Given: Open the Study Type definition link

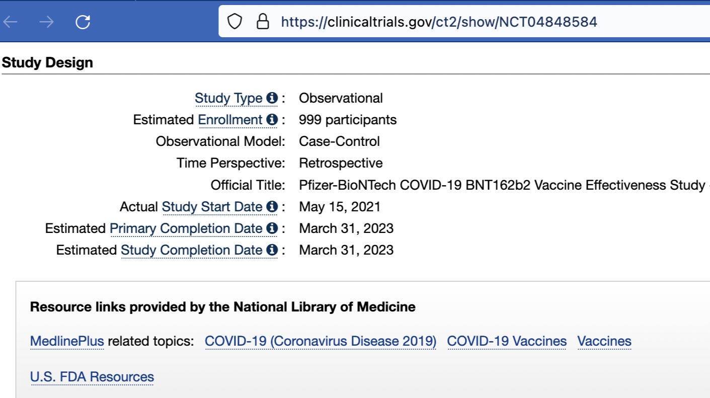Looking at the screenshot, I should click(228, 98).
